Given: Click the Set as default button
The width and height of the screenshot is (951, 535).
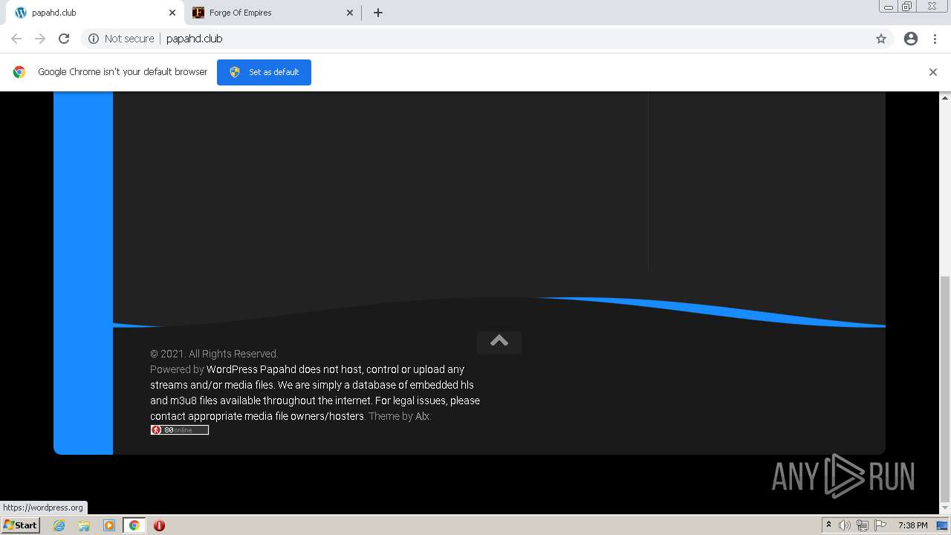Looking at the screenshot, I should [264, 72].
